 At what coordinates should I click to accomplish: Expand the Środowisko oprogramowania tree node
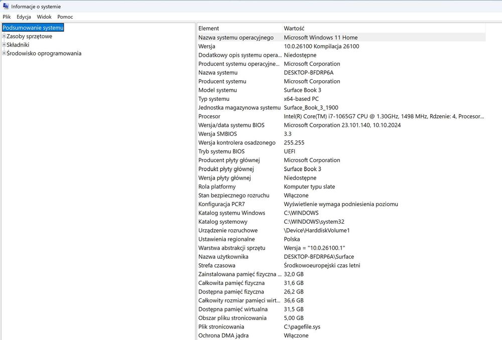pos(4,54)
